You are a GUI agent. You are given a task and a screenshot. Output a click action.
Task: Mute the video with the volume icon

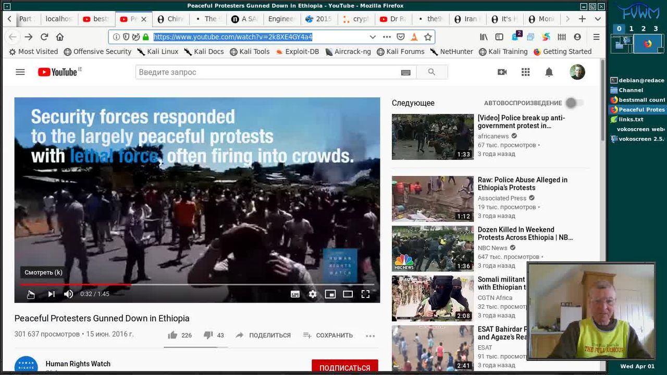point(68,294)
